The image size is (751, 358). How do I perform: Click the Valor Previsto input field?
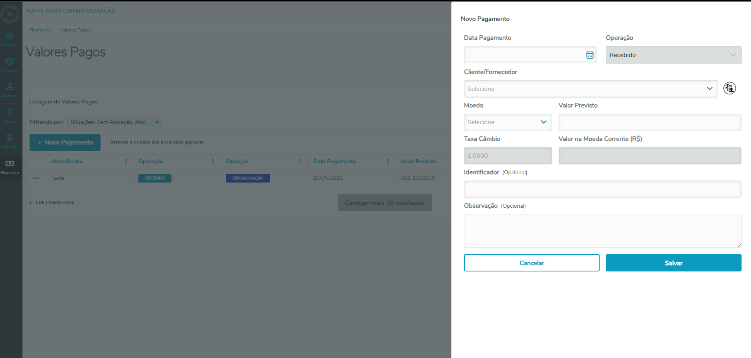[650, 122]
